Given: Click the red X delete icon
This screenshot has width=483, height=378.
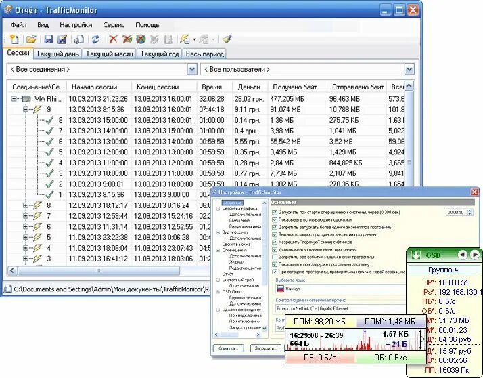Looking at the screenshot, I should (x=114, y=39).
